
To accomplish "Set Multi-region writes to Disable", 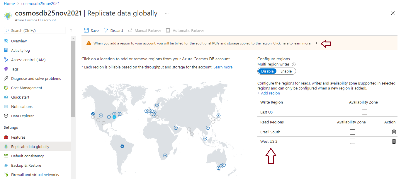I will click(267, 71).
